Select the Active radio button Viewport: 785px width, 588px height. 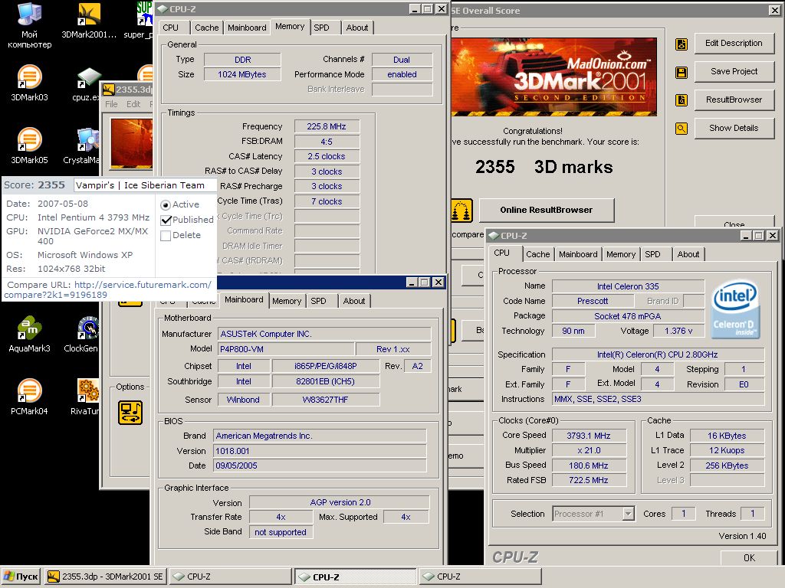[x=166, y=205]
